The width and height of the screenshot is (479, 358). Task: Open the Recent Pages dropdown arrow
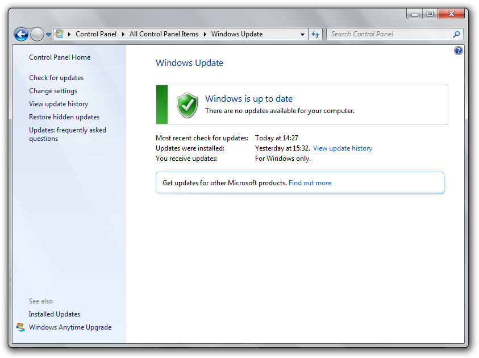(48, 35)
